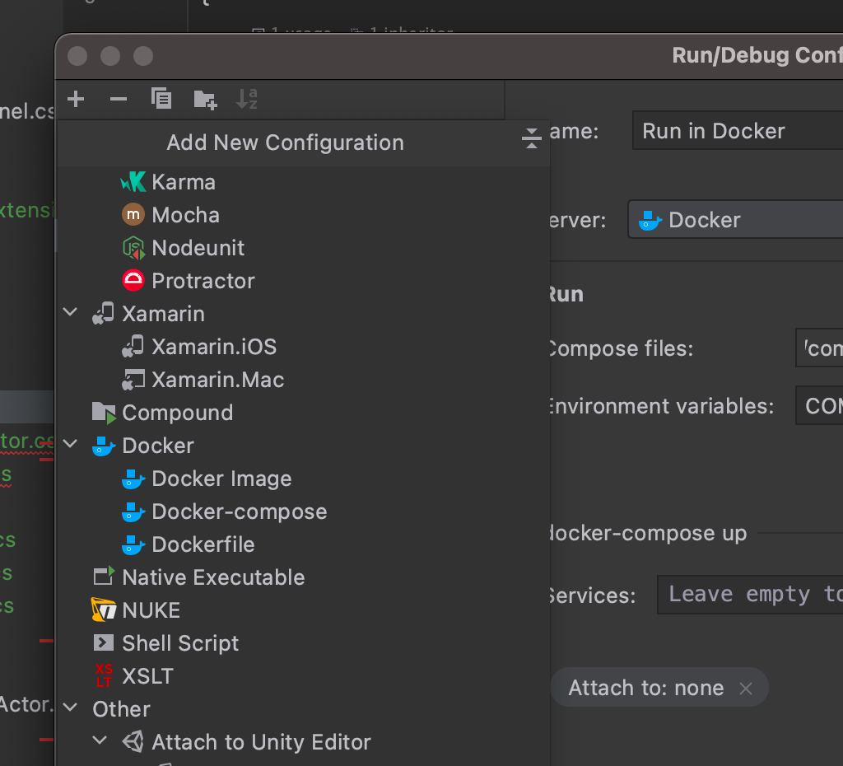Viewport: 843px width, 766px height.
Task: Select the XSLT configuration entry
Action: 148,676
